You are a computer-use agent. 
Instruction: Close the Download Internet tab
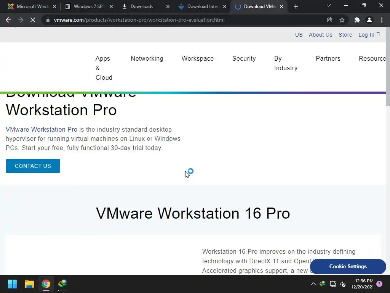(225, 6)
